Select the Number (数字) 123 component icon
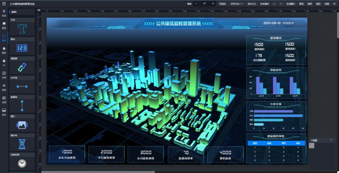339x173 pixels. point(22,48)
